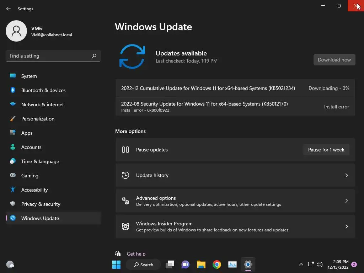Click the Network wifi icon in sidebar
364x273 pixels.
[13, 104]
